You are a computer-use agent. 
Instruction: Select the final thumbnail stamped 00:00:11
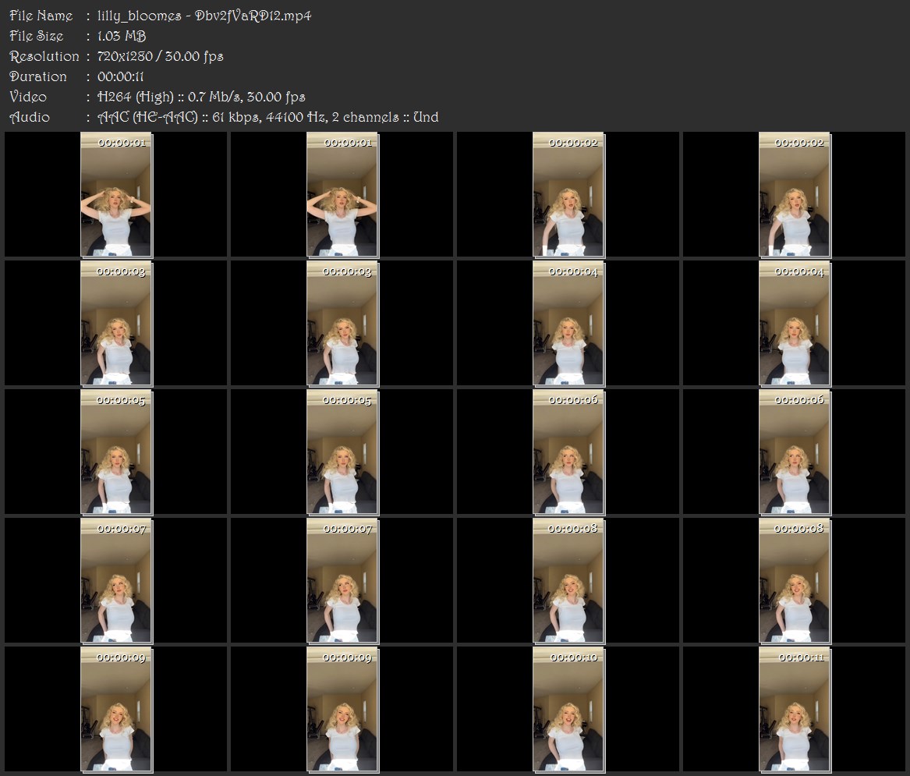coord(795,710)
